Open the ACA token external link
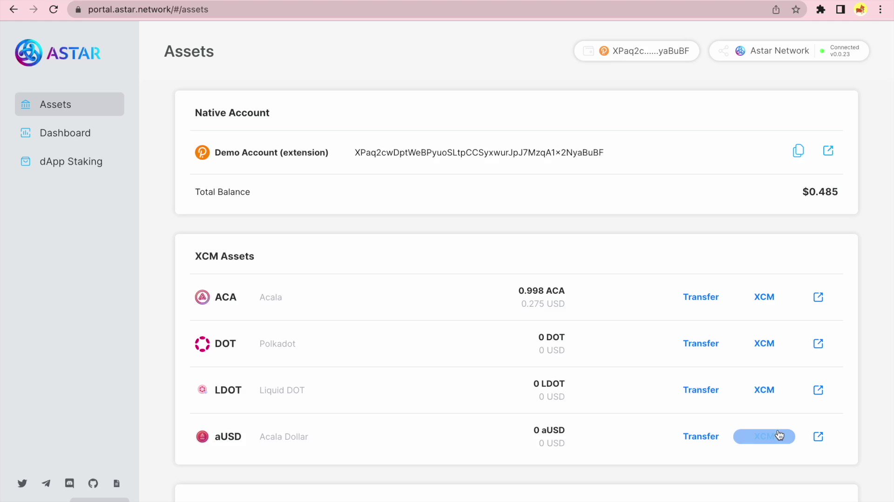 (x=818, y=297)
